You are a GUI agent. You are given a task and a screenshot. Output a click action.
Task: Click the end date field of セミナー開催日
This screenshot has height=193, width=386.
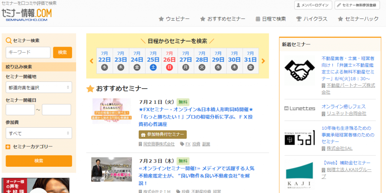click(57, 110)
